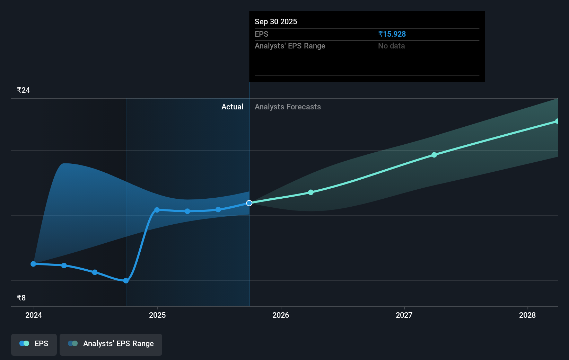Screen dimensions: 569x360
Task: Click the 2027 forecast data point
Action: [434, 155]
